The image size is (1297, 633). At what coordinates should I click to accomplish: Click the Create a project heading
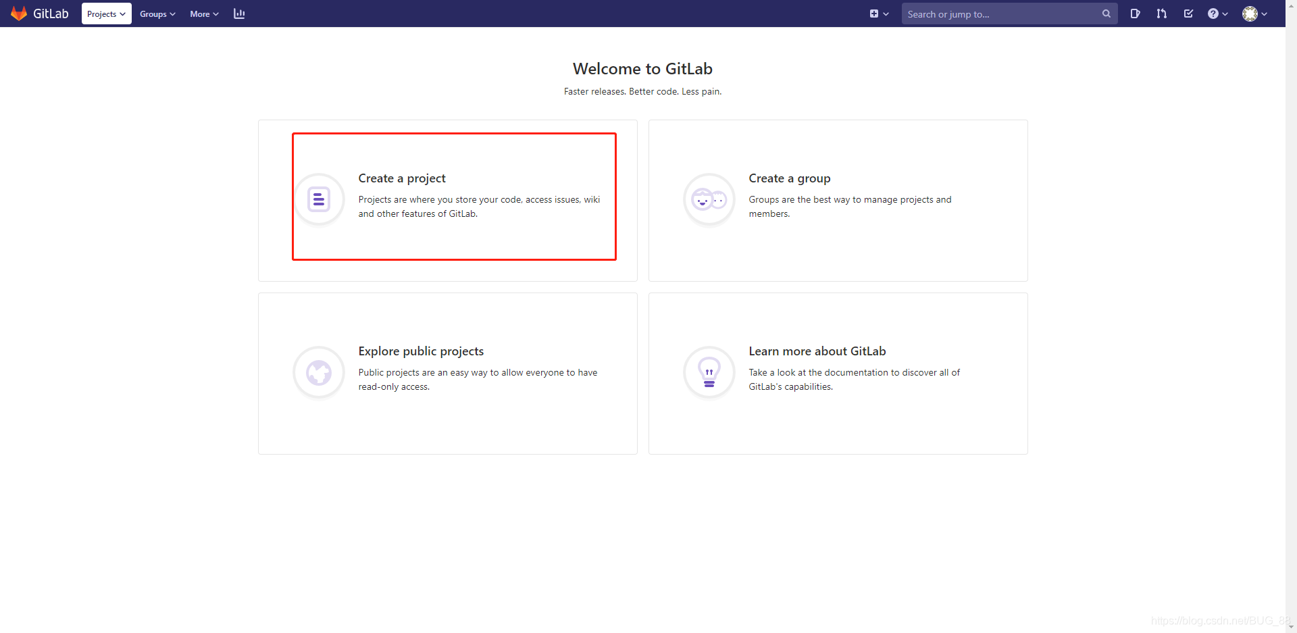coord(402,178)
